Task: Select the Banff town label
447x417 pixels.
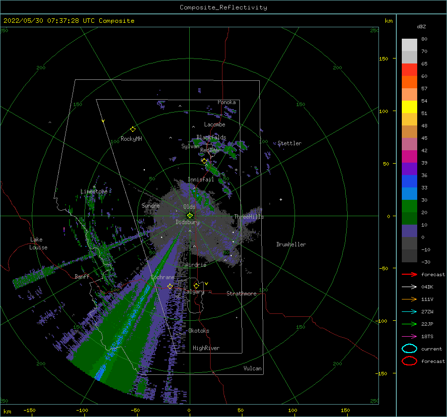Action: click(x=82, y=276)
